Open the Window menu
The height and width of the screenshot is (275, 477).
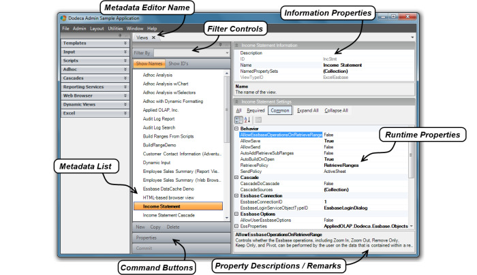point(135,29)
